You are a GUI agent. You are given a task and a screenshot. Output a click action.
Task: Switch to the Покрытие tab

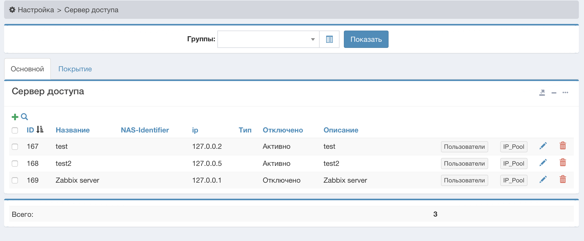75,69
